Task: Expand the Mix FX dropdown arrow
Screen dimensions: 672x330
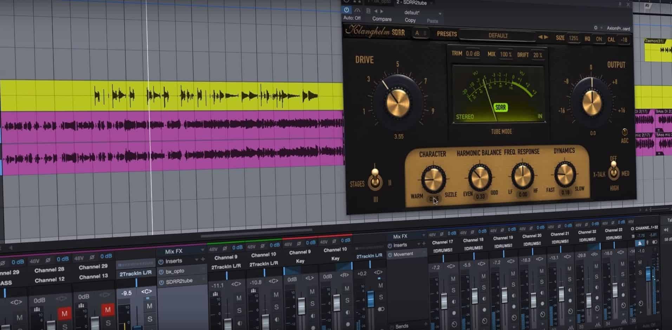Action: (202, 250)
